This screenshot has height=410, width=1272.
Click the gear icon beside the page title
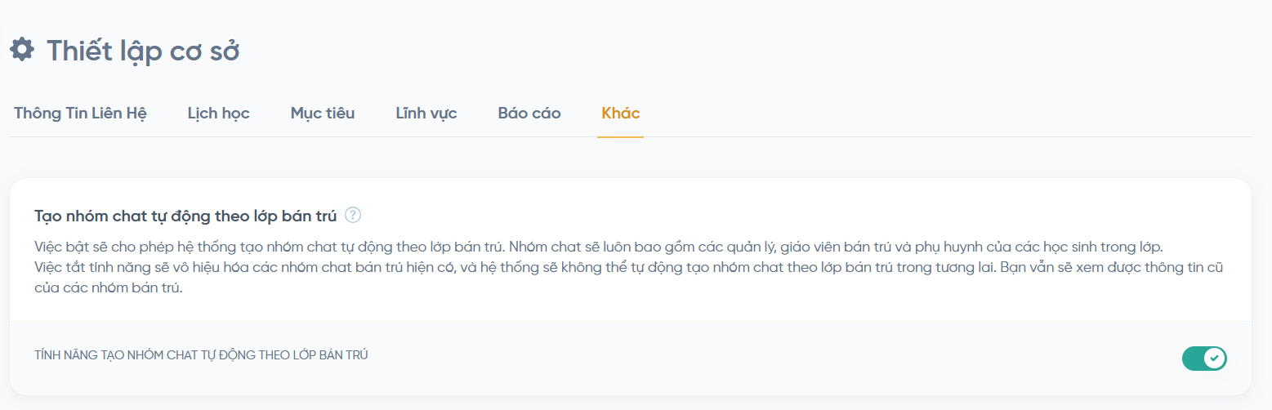pos(22,50)
